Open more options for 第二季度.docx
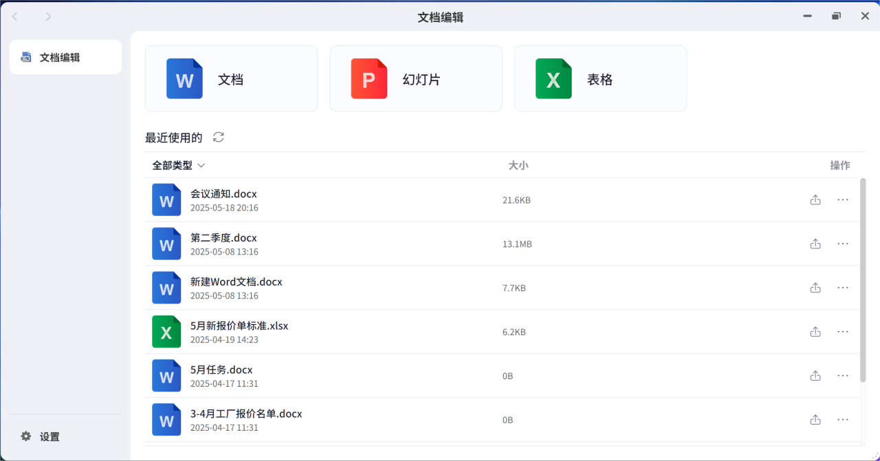This screenshot has width=880, height=461. 843,244
